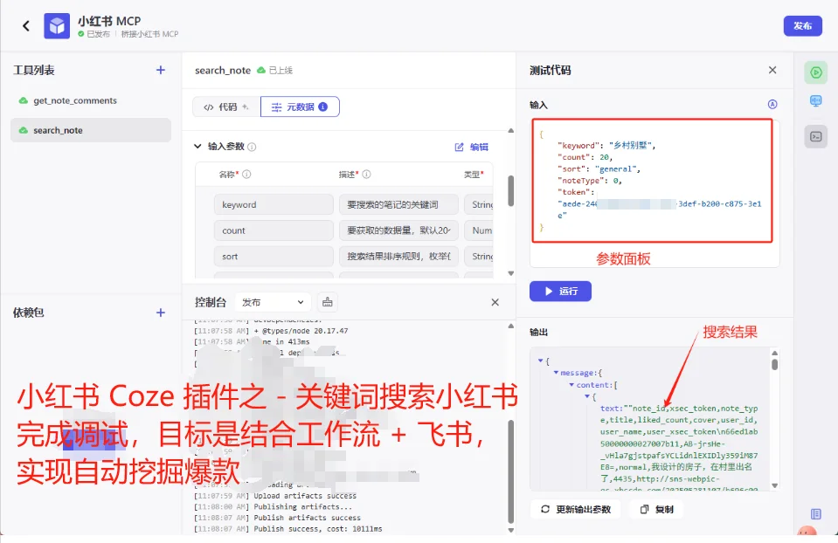
Task: Click the sort name field
Action: [274, 257]
